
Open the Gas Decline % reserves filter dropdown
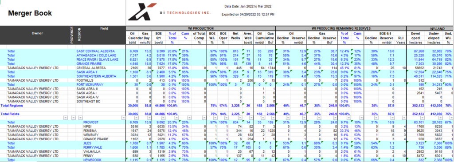(x=320, y=118)
